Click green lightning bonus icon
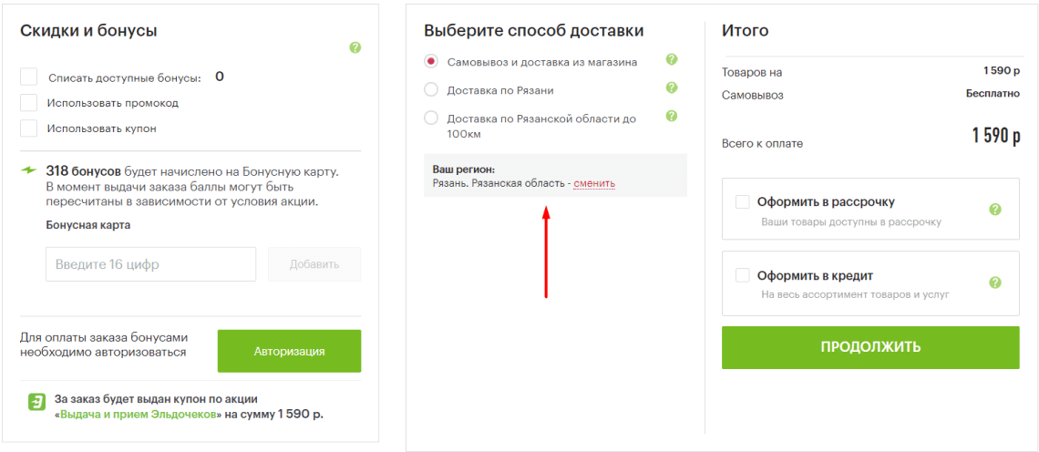Screen dimensions: 1039x452 pos(29,170)
